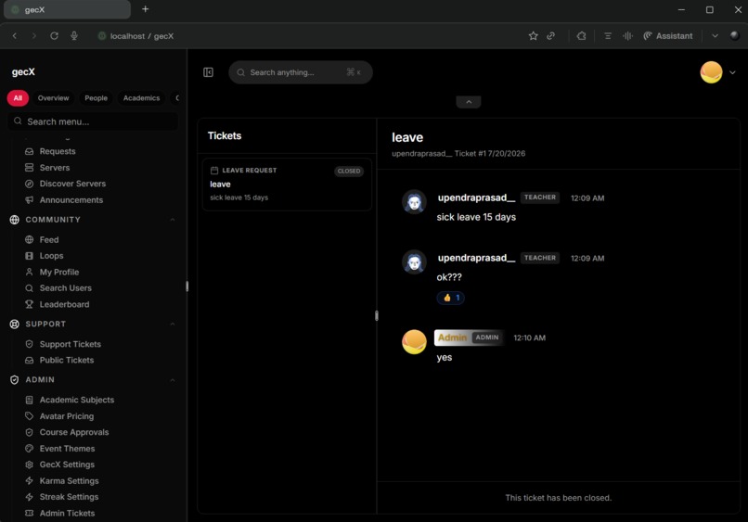Click the ADMIN role badge

(486, 337)
